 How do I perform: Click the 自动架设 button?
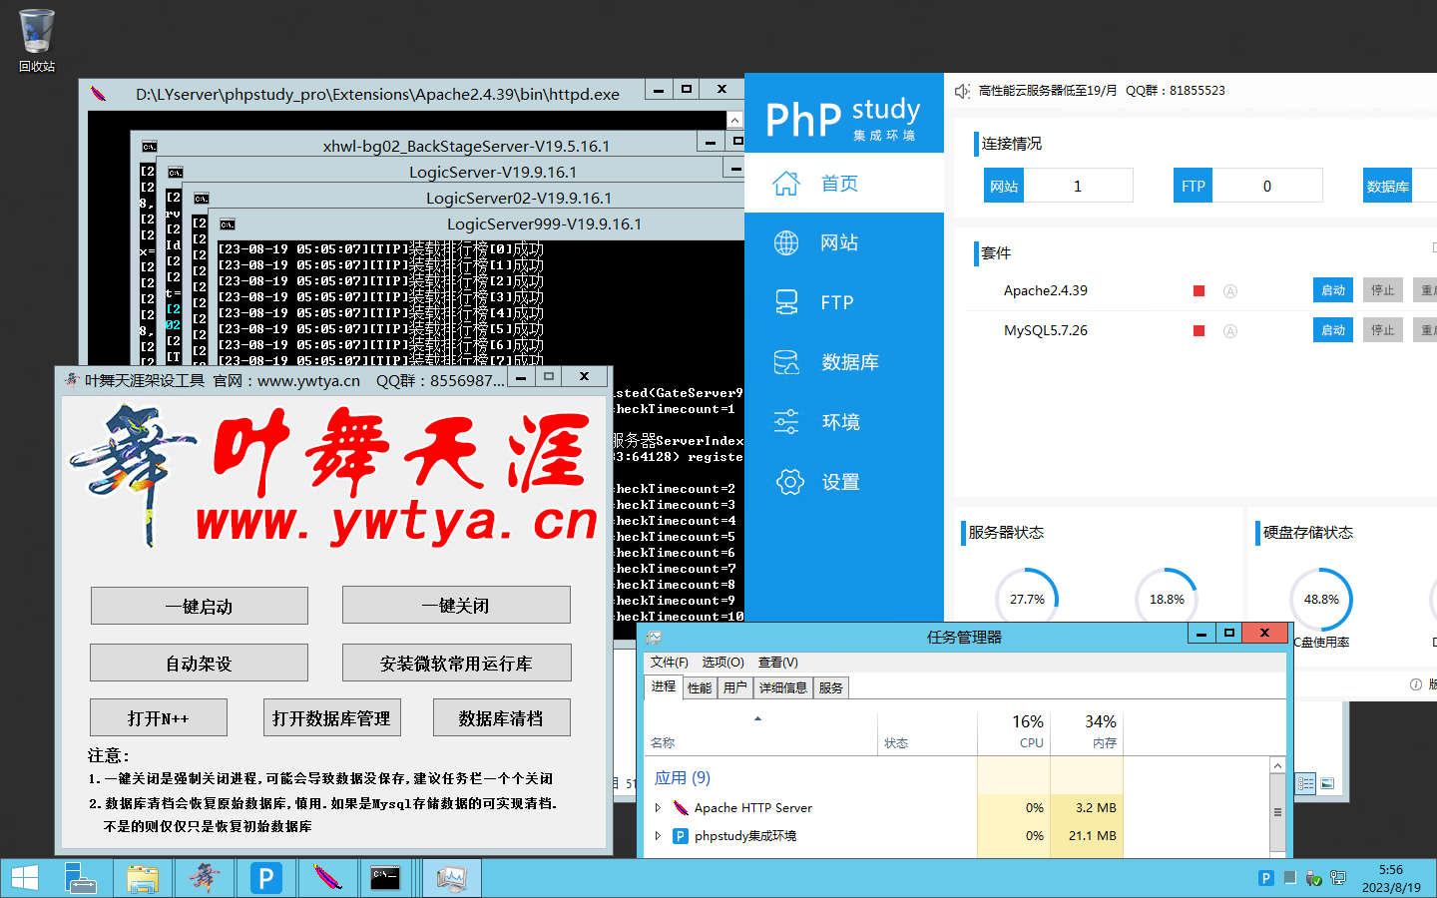click(200, 663)
